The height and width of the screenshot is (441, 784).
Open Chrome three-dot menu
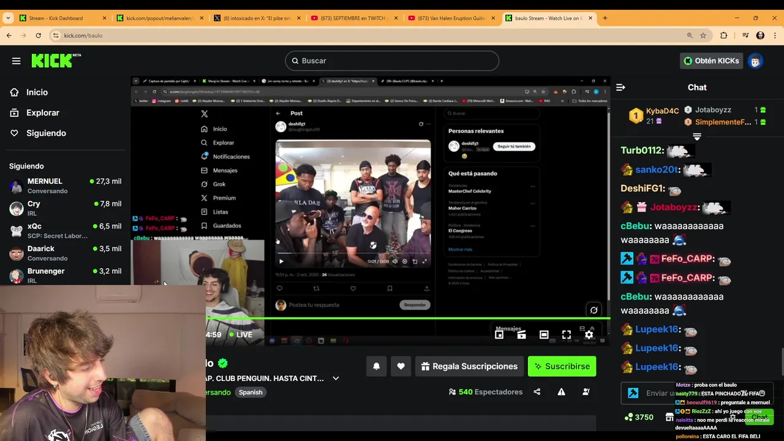[775, 36]
